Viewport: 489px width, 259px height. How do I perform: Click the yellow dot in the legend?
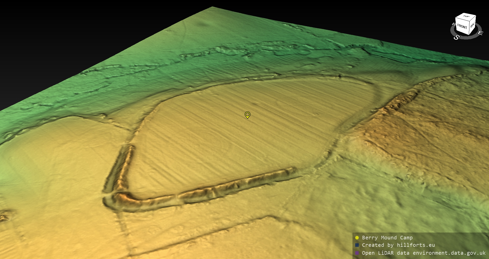coord(357,238)
